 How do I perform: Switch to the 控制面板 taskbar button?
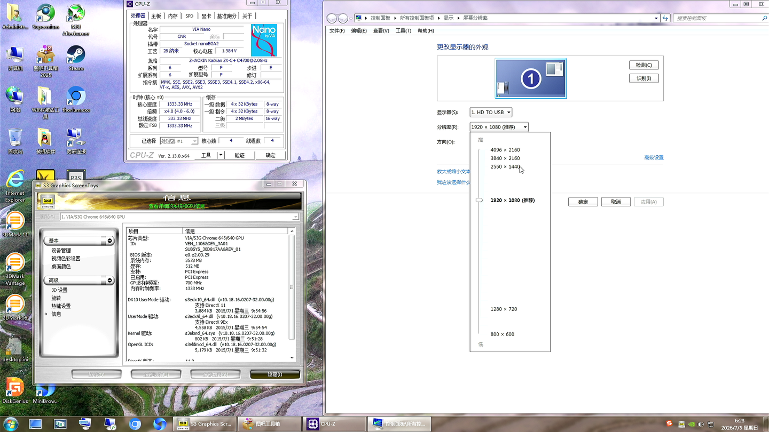coord(398,424)
